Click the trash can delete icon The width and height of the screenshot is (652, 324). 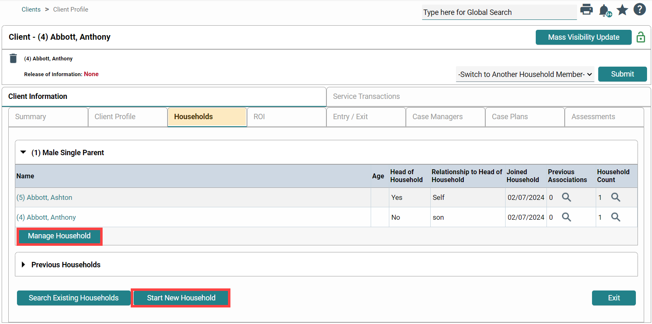coord(13,58)
